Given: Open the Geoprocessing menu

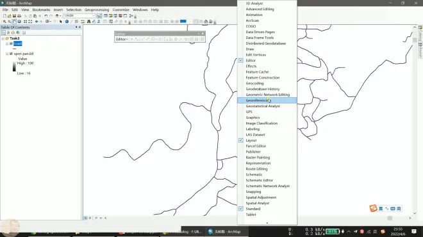Looking at the screenshot, I should coord(97,10).
